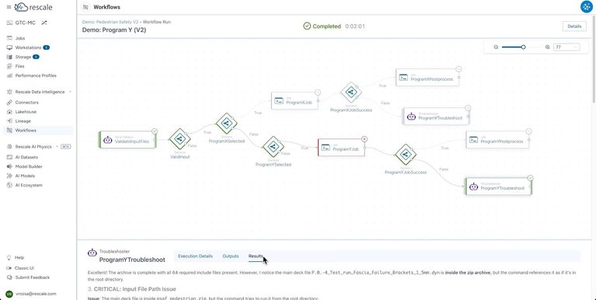Collapse the Rescale AI Physics section
Viewport: 596px width, 300px height.
click(x=57, y=147)
